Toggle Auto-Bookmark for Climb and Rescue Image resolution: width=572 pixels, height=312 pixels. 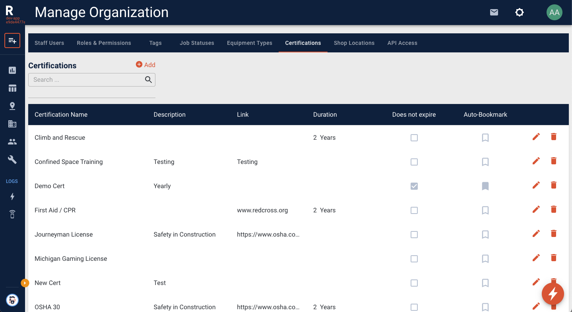point(485,138)
